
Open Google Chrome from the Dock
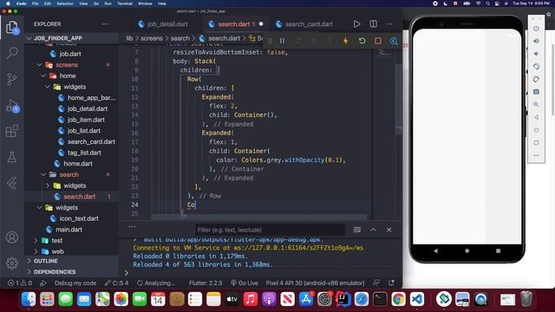(398, 299)
